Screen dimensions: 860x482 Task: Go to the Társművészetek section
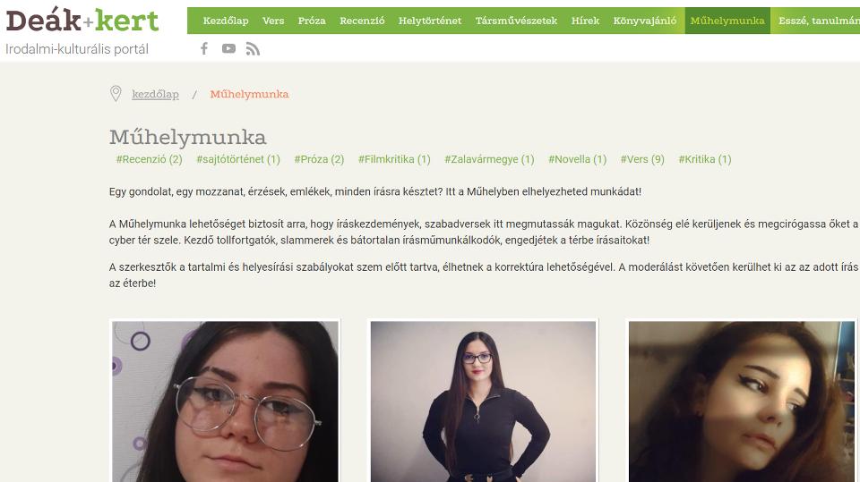516,21
